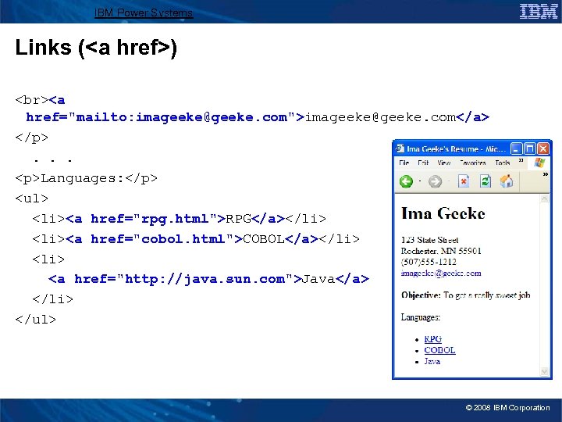
Task: Maximize the Ima Geeke's Resume window
Action: click(x=530, y=148)
